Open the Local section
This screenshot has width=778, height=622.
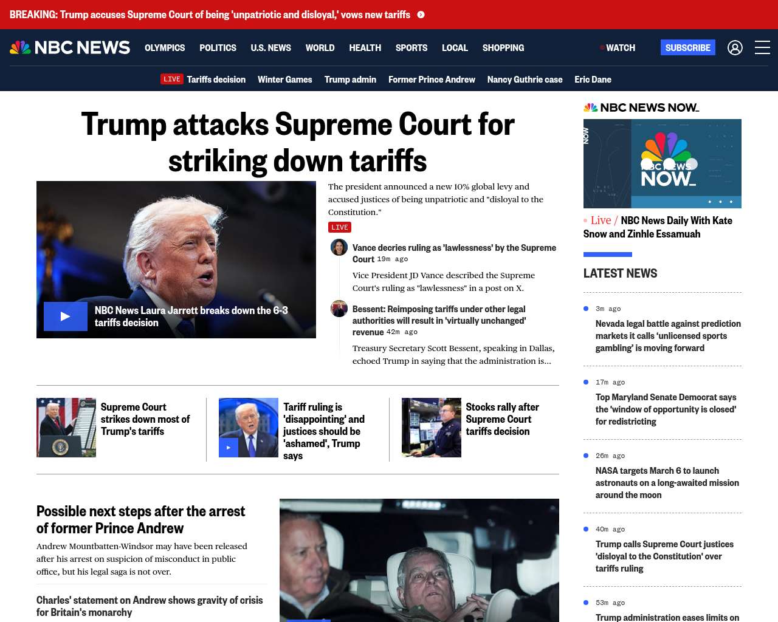coord(455,47)
